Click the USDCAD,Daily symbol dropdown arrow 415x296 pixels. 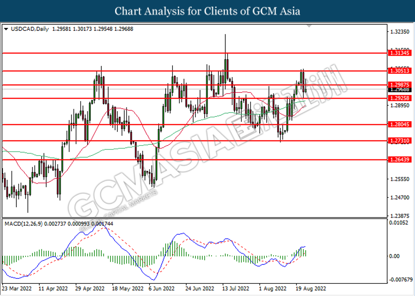coord(6,29)
